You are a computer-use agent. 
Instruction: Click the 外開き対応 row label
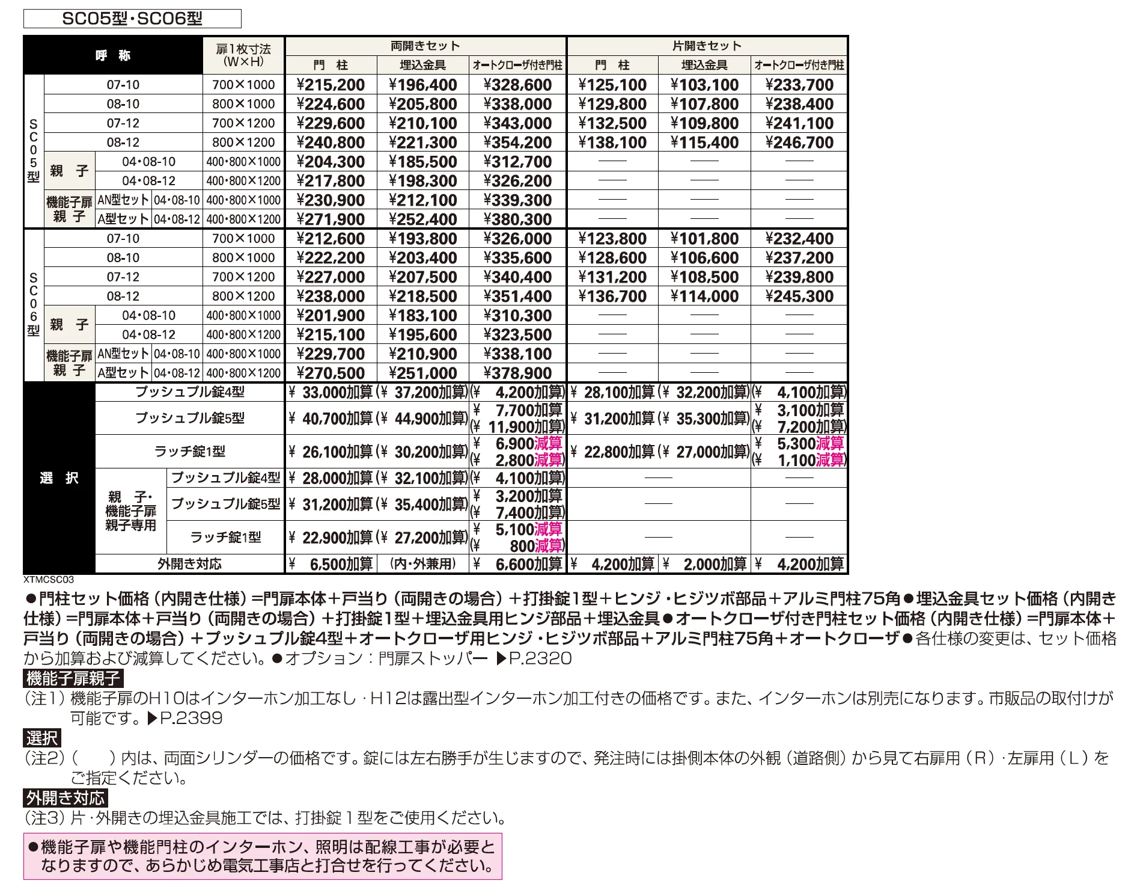[x=189, y=564]
